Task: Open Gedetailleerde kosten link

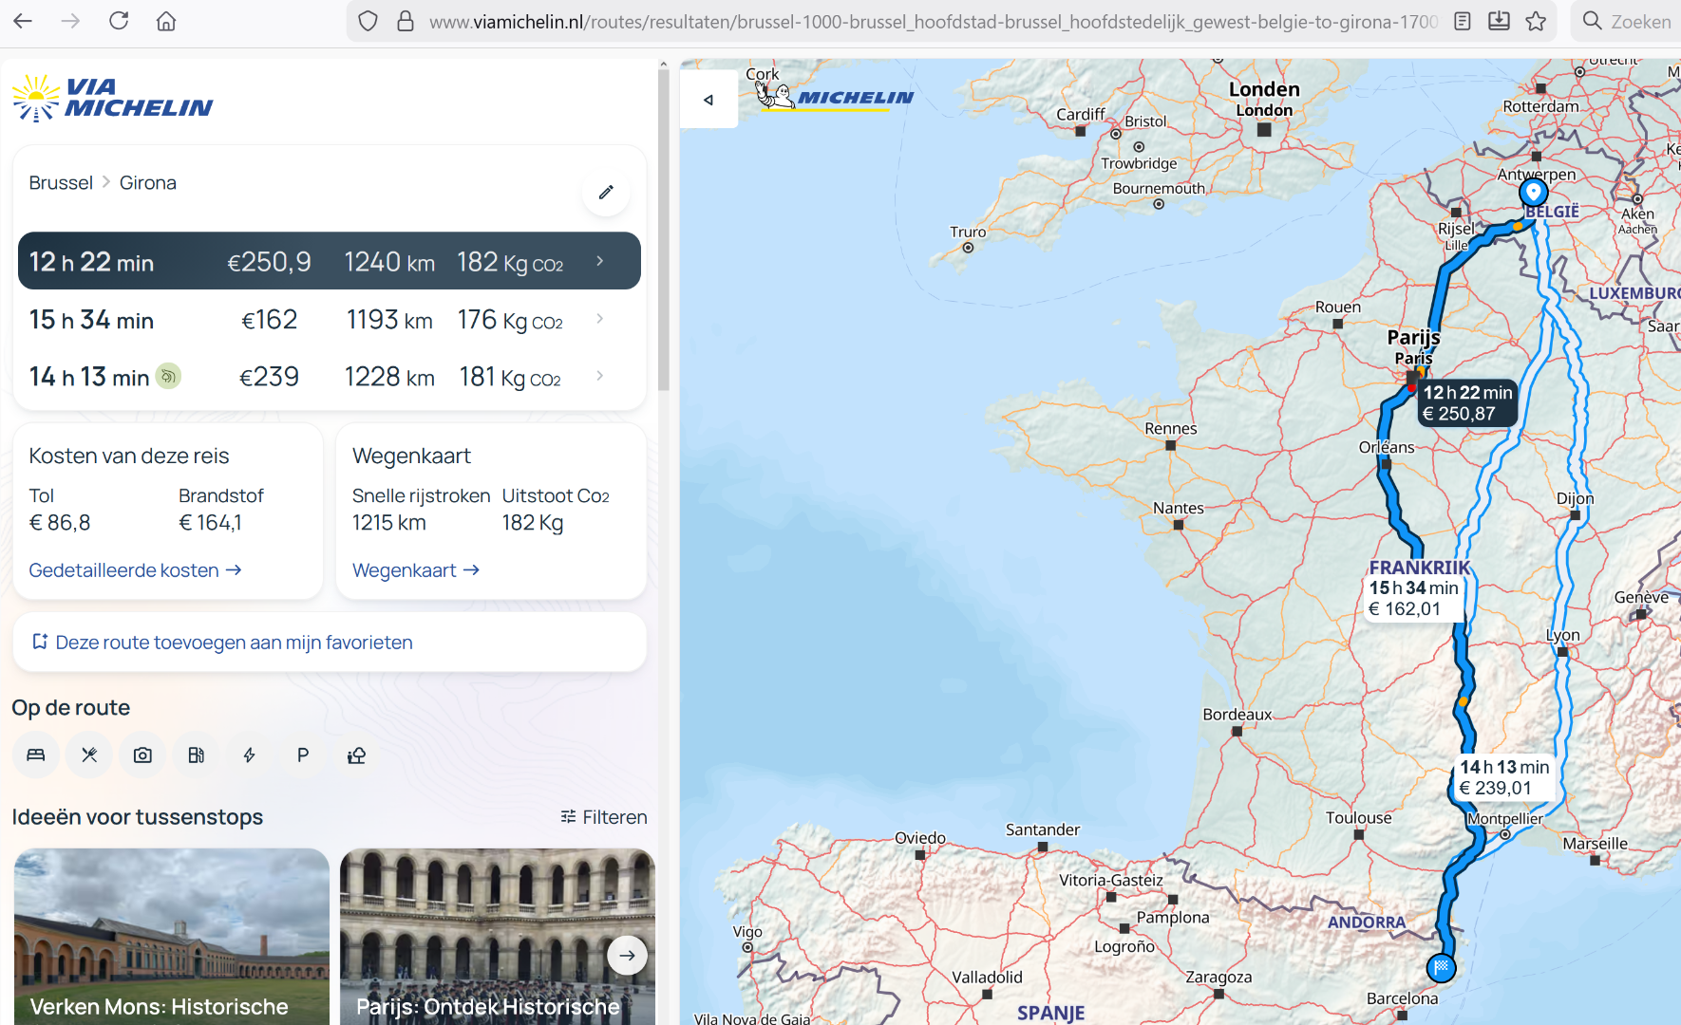Action: (135, 570)
